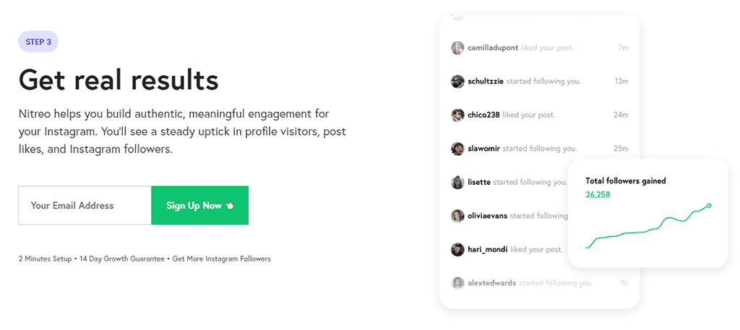Click oliviaevans's profile avatar
The width and height of the screenshot is (740, 330).
coord(457,216)
